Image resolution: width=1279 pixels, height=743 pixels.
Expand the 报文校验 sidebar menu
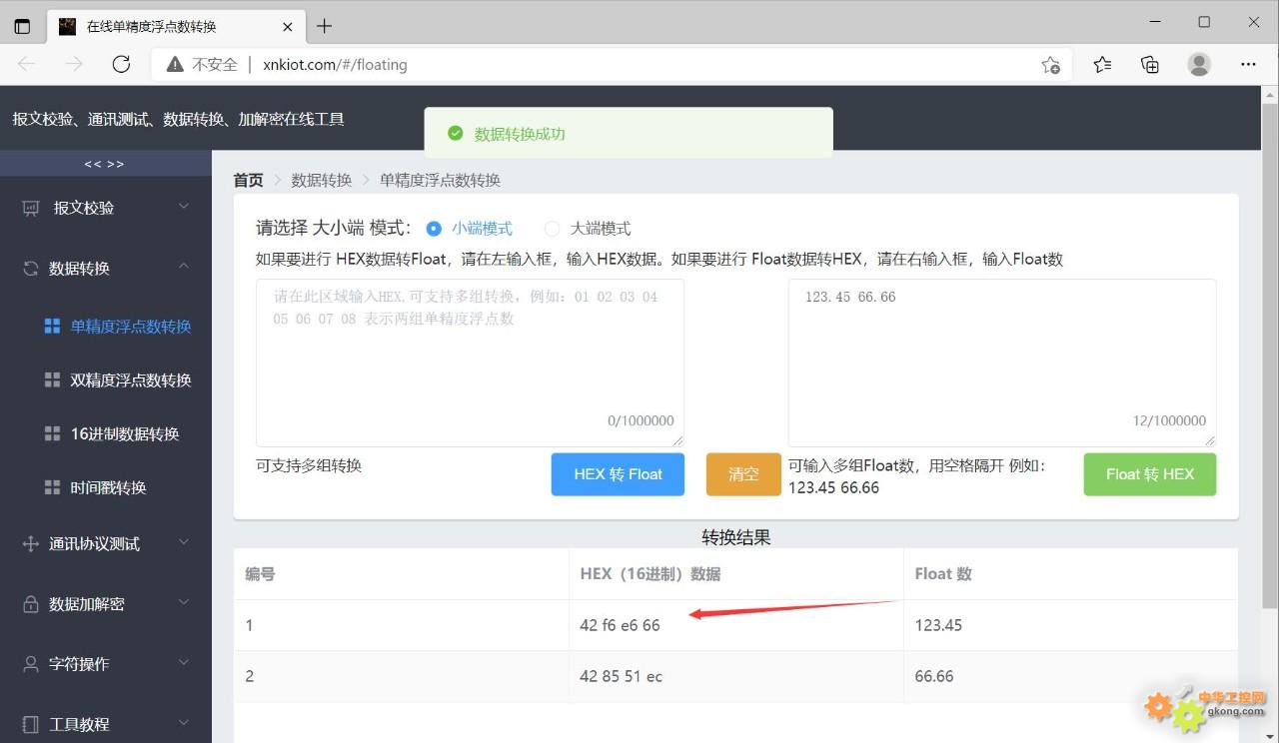[x=105, y=208]
